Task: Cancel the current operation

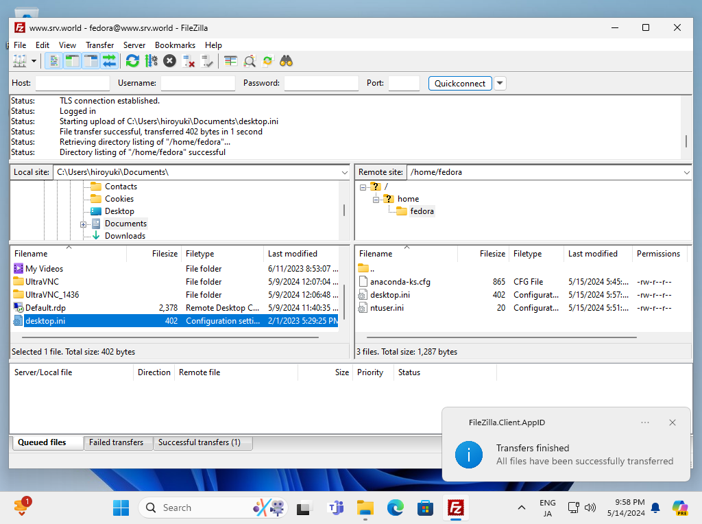Action: (x=170, y=61)
